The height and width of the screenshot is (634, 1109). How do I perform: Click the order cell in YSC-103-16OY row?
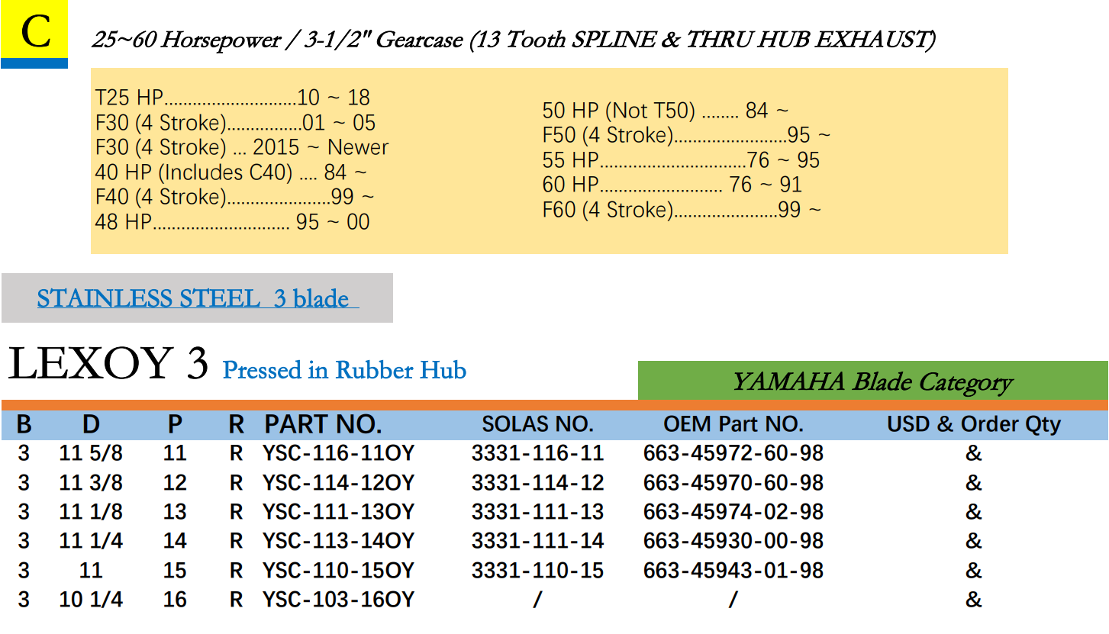tap(974, 600)
